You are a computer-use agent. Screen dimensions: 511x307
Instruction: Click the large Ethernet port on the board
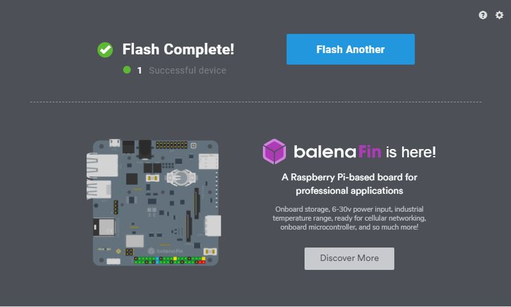point(103,165)
